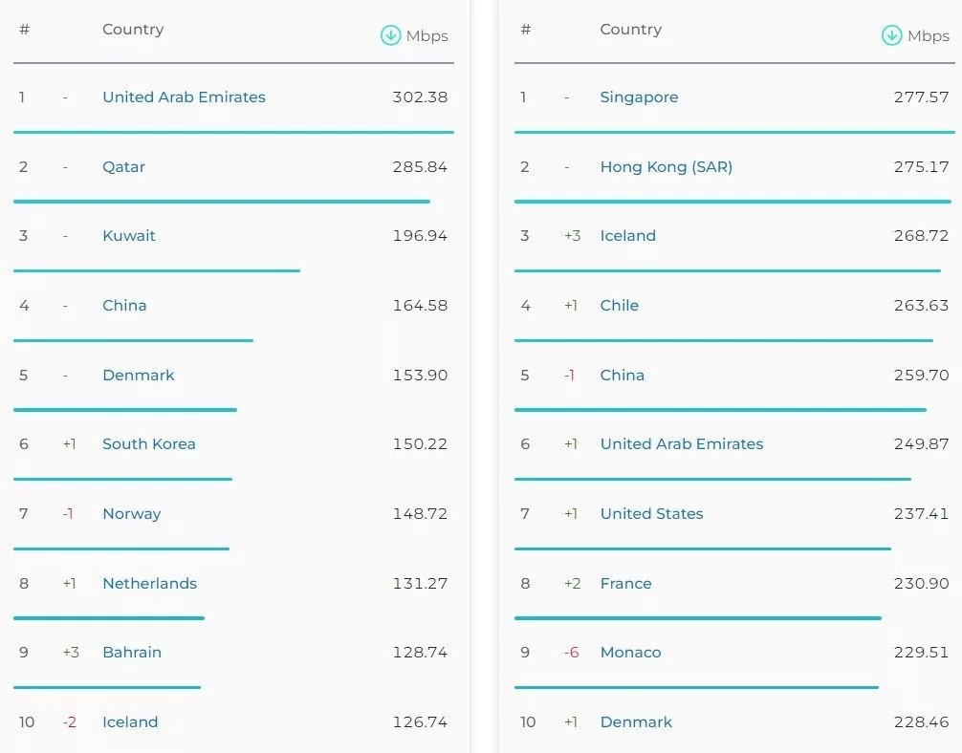962x753 pixels.
Task: Open the Bahrain country link
Action: point(132,653)
